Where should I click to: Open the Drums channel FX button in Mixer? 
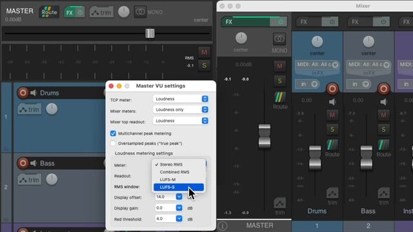pos(308,22)
